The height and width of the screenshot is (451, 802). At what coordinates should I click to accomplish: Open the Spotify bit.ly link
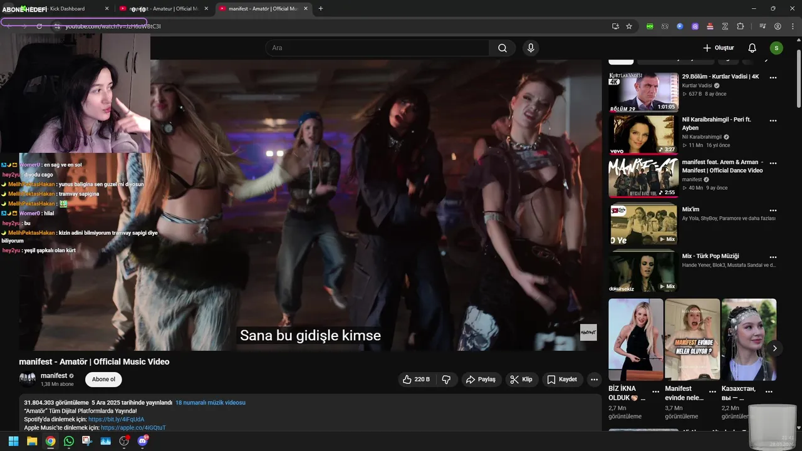point(116,419)
